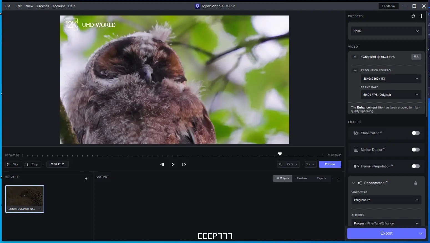
Task: Turn on Motion Deblur
Action: point(416,150)
